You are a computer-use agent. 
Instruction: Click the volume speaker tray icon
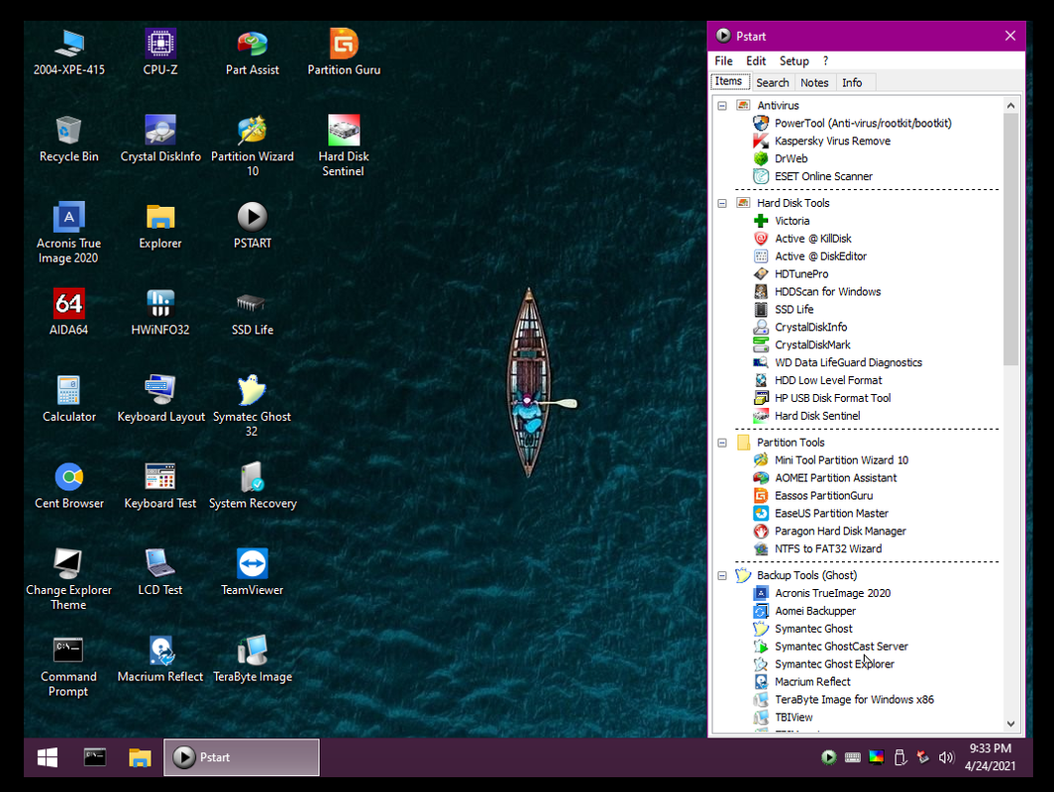coord(946,757)
